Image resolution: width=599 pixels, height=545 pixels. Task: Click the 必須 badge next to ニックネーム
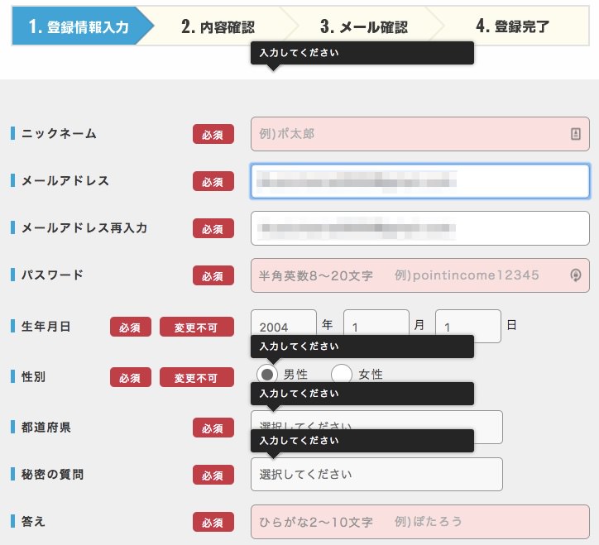213,134
